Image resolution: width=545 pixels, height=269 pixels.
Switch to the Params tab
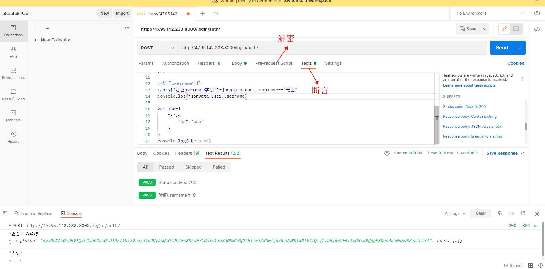(x=146, y=63)
